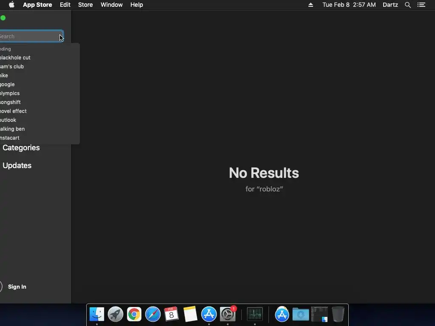435x326 pixels.
Task: Open the Window menu
Action: coord(112,5)
